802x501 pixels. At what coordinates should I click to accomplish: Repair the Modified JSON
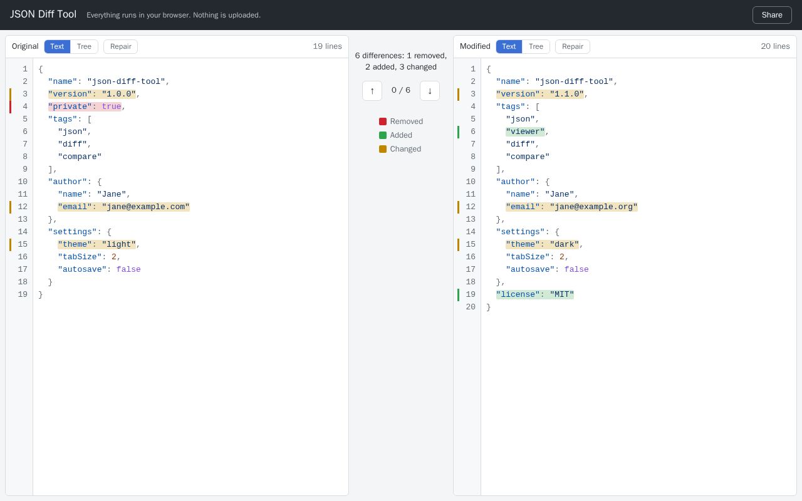[x=573, y=46]
